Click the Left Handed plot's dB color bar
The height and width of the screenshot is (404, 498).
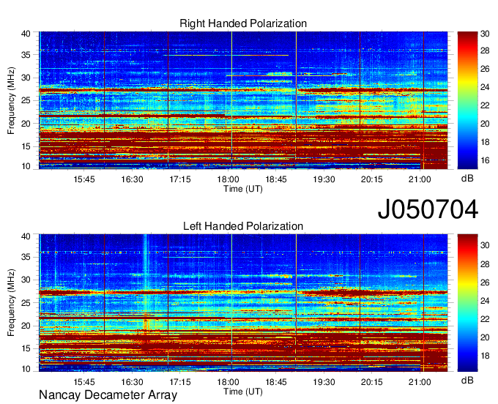pyautogui.click(x=467, y=303)
